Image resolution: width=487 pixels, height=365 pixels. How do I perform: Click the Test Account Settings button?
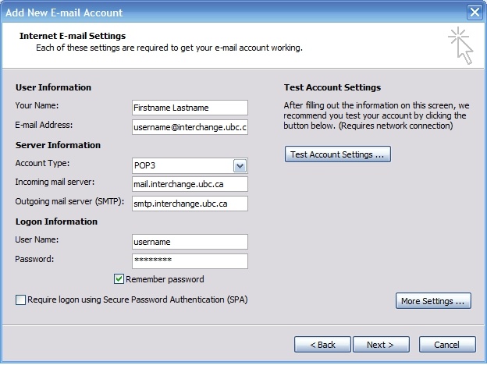click(337, 154)
